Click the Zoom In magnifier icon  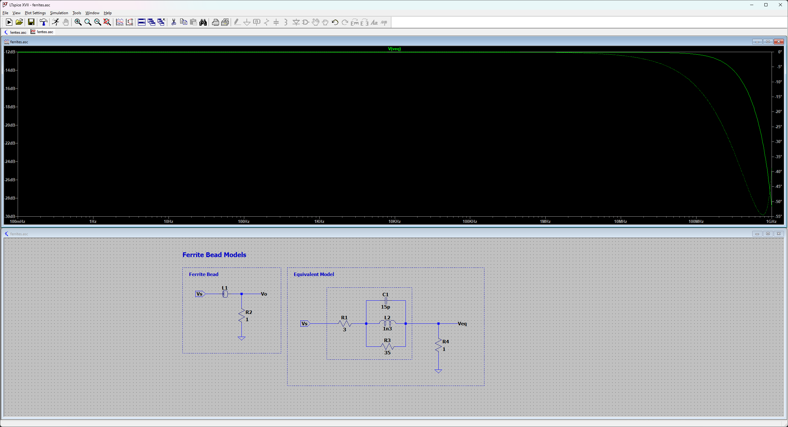pos(78,22)
